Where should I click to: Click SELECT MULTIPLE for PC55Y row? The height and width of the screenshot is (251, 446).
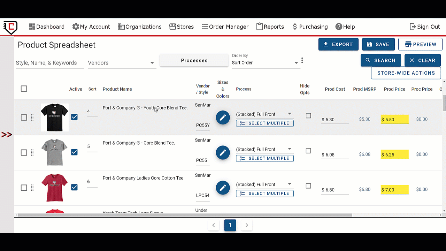tap(265, 123)
